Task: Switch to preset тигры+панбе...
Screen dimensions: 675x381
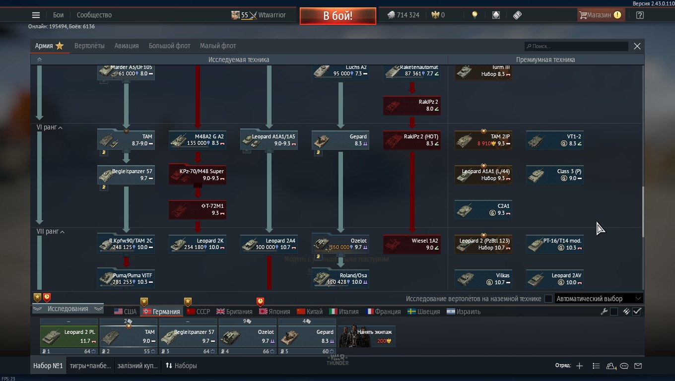Action: 90,366
